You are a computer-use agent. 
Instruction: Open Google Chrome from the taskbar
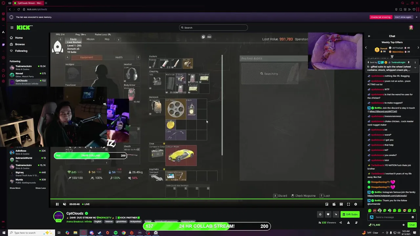[x=124, y=233]
